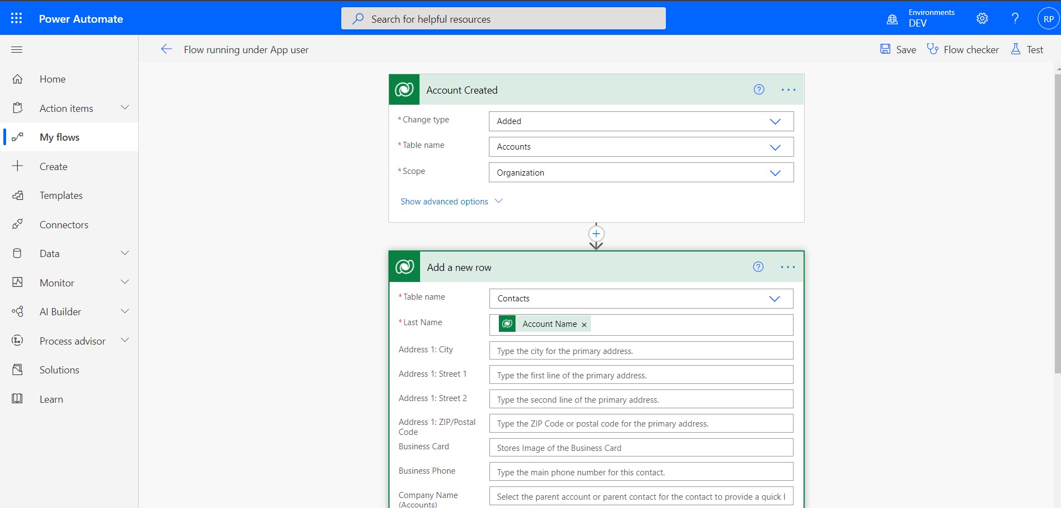Screen dimensions: 1061x508
Task: Open help for Account Created trigger
Action: coord(759,90)
